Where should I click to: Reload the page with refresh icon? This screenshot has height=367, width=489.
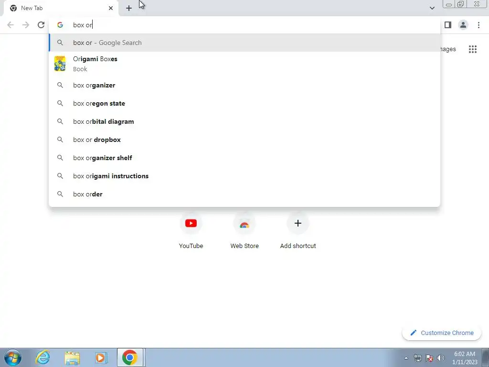coord(41,25)
